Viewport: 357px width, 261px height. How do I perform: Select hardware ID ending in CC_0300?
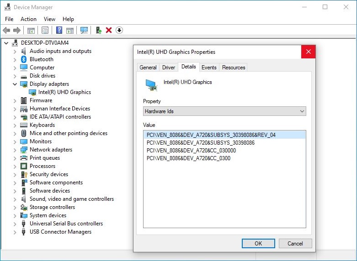188,158
